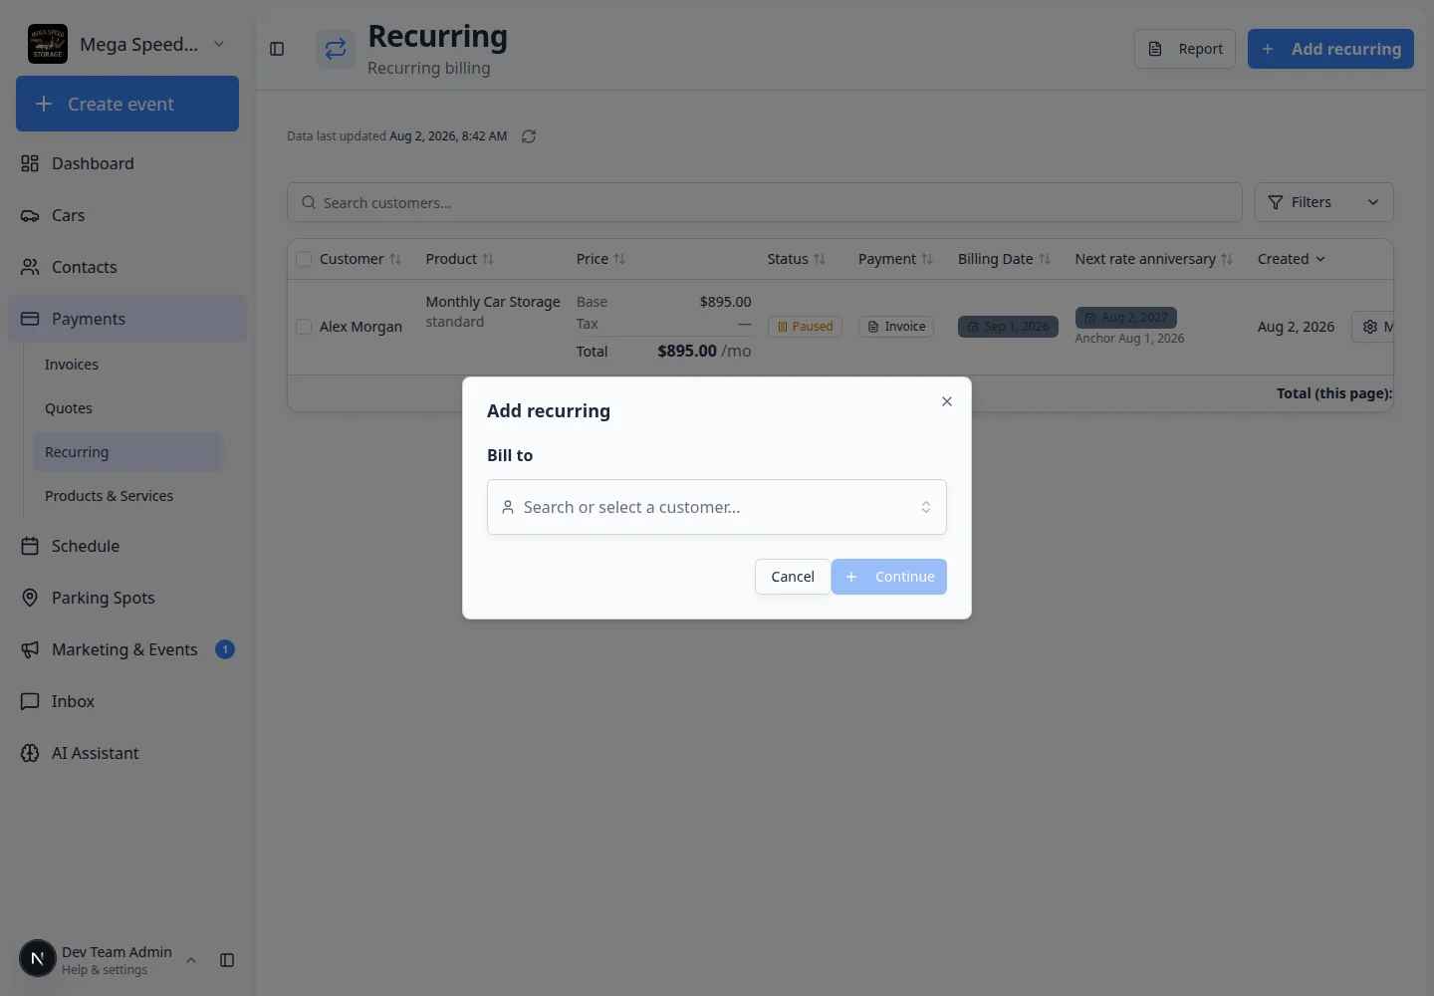Click Cancel in the dialog
1434x996 pixels.
pyautogui.click(x=793, y=577)
